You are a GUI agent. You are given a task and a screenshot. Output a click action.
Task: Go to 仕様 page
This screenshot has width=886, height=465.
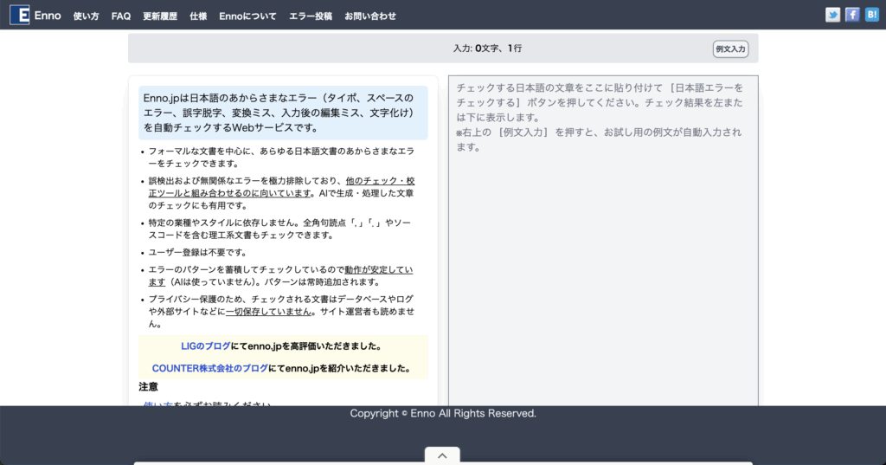198,16
